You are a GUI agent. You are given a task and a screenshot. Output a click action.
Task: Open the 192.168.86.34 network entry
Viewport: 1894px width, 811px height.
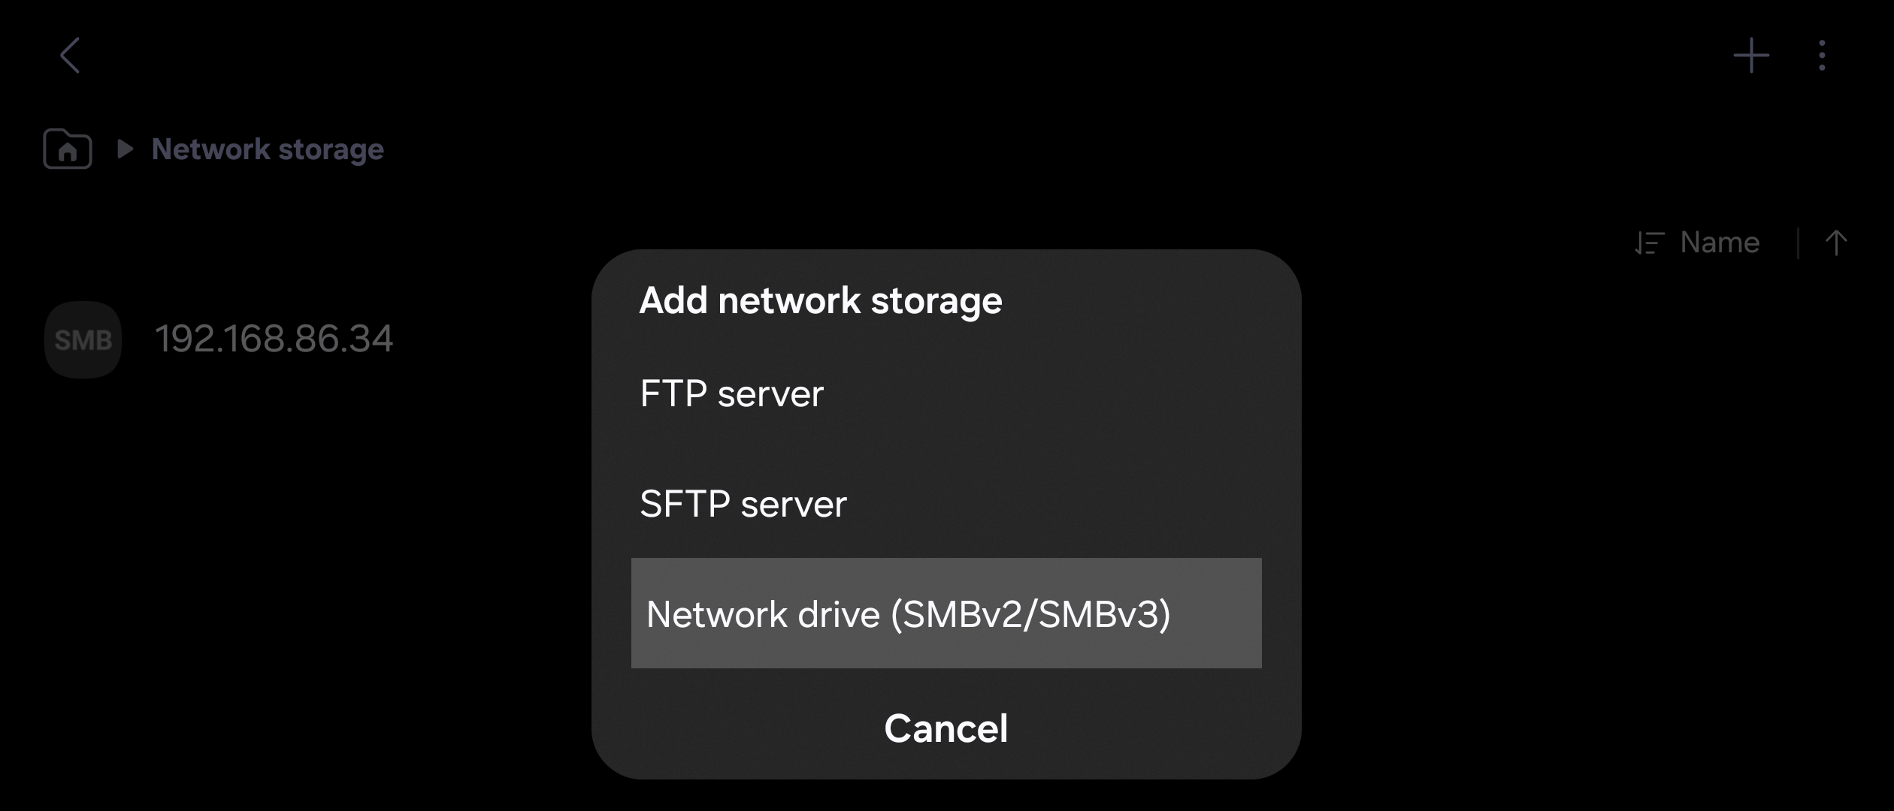[x=274, y=339]
